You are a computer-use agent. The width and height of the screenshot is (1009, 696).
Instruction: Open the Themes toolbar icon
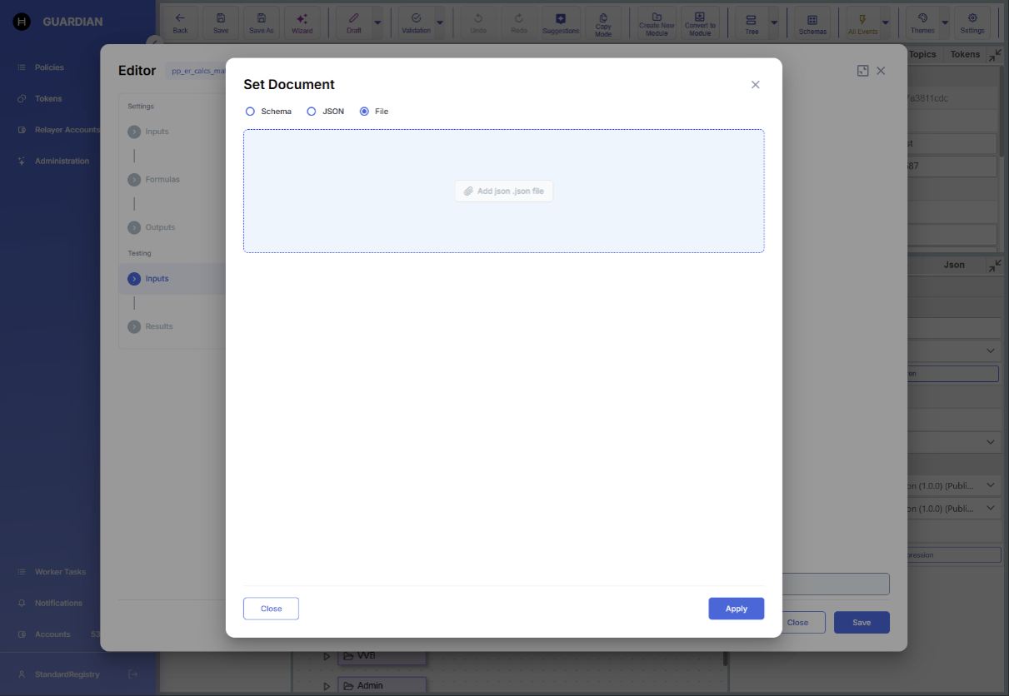922,23
